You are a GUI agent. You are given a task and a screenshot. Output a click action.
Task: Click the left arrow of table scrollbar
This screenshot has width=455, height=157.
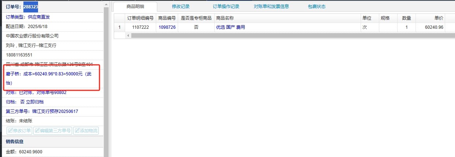point(128,35)
